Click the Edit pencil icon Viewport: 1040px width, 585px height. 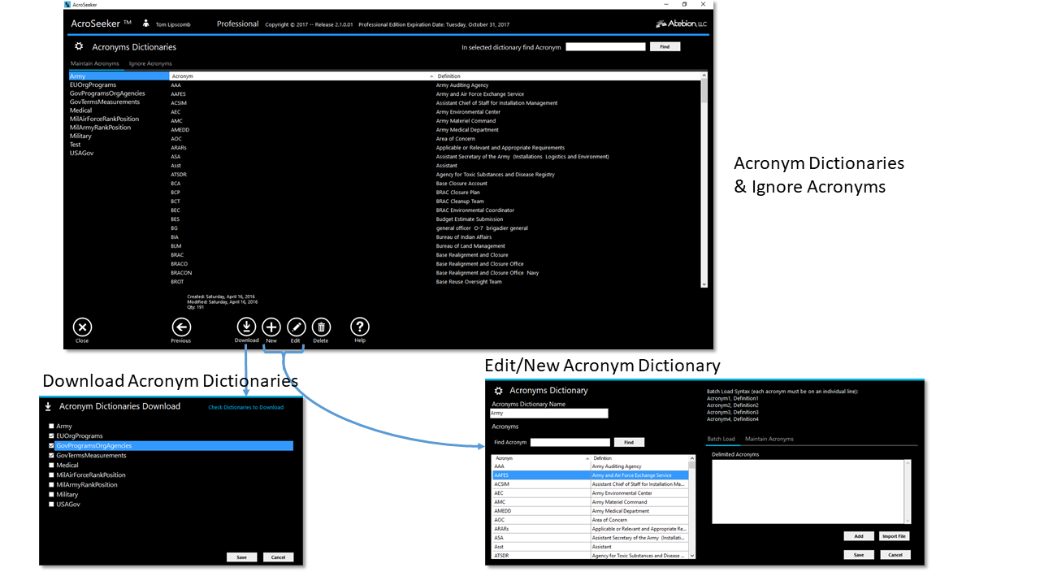tap(296, 327)
